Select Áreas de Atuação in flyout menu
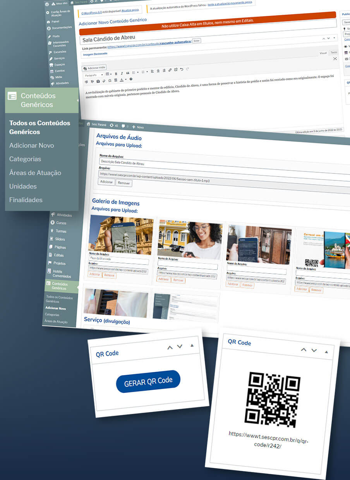The image size is (350, 480). (35, 173)
